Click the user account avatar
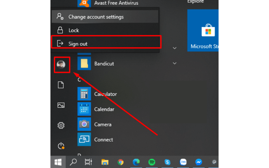Viewport: 269px width, 168px height. [61, 65]
